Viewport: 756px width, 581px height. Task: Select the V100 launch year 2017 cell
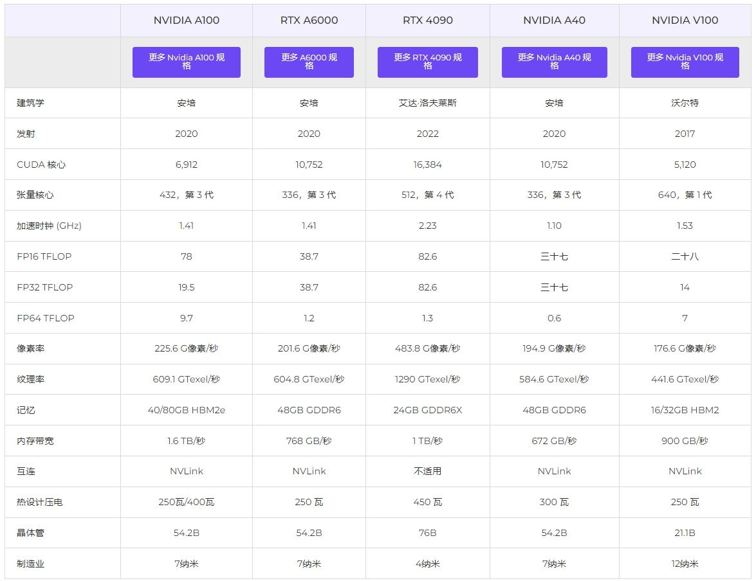click(685, 134)
